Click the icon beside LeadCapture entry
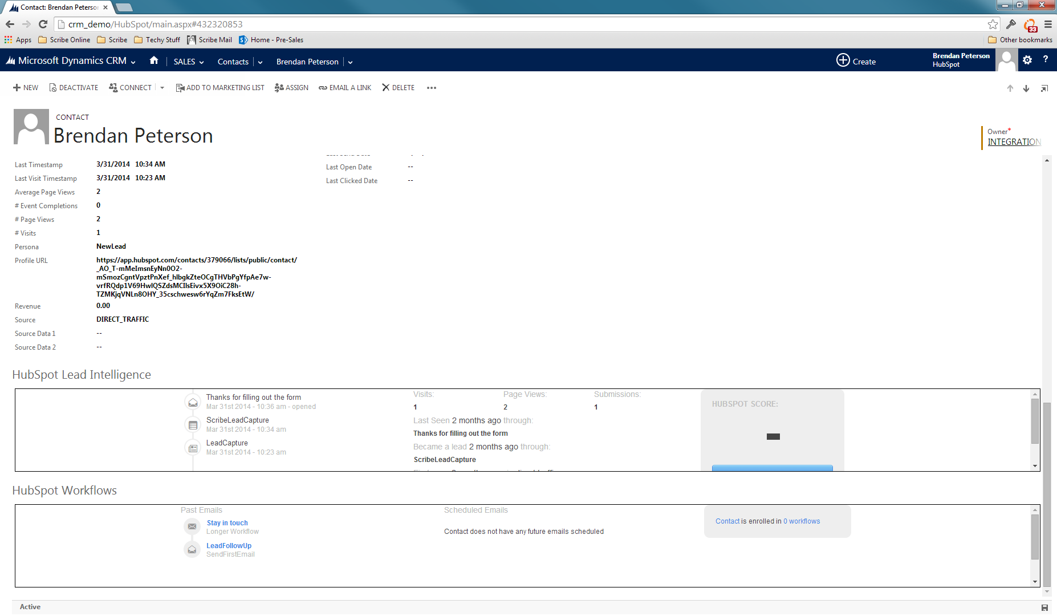The height and width of the screenshot is (616, 1057). pos(193,448)
